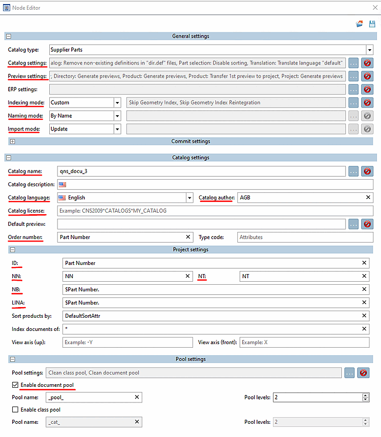Open Catalog language dropdown

tap(189, 198)
